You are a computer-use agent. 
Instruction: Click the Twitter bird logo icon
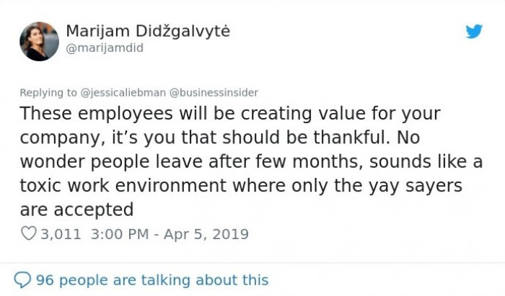pyautogui.click(x=474, y=31)
